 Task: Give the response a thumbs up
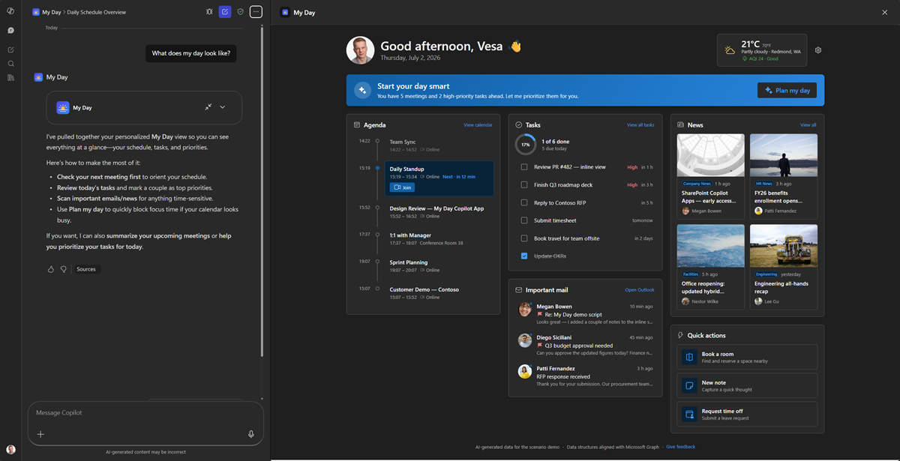[x=51, y=269]
